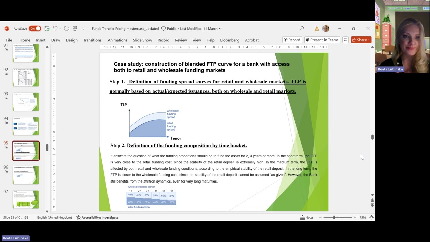Click the Next Slide double-arrow icon
The height and width of the screenshot is (242, 430).
click(372, 205)
